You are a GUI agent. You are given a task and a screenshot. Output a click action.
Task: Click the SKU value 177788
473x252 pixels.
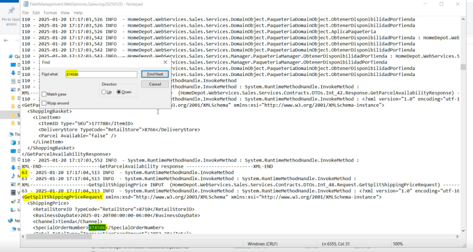coord(100,123)
